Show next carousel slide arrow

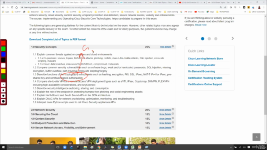(x=233, y=38)
